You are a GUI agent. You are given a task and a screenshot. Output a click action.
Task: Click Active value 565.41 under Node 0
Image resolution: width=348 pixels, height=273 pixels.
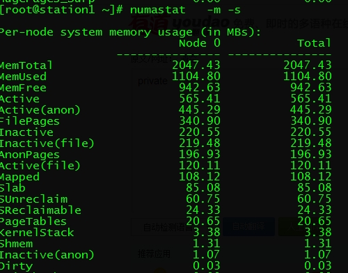tap(200, 99)
